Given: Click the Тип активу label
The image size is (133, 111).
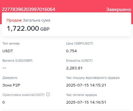Looking at the screenshot, I should pos(11,43).
